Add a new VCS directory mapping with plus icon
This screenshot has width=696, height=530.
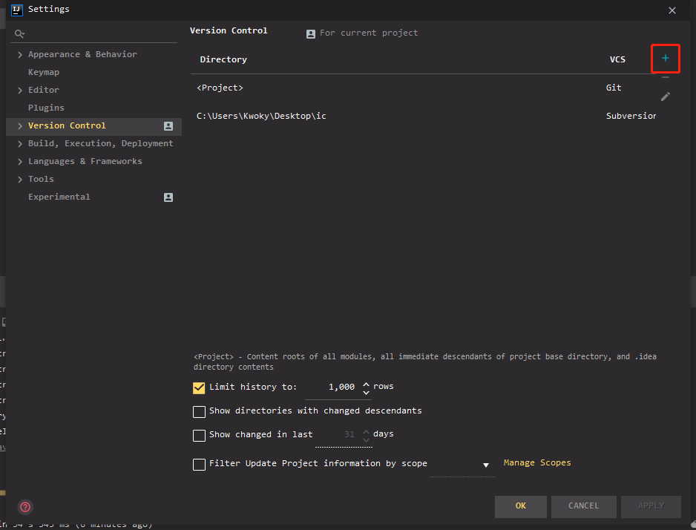pyautogui.click(x=665, y=58)
